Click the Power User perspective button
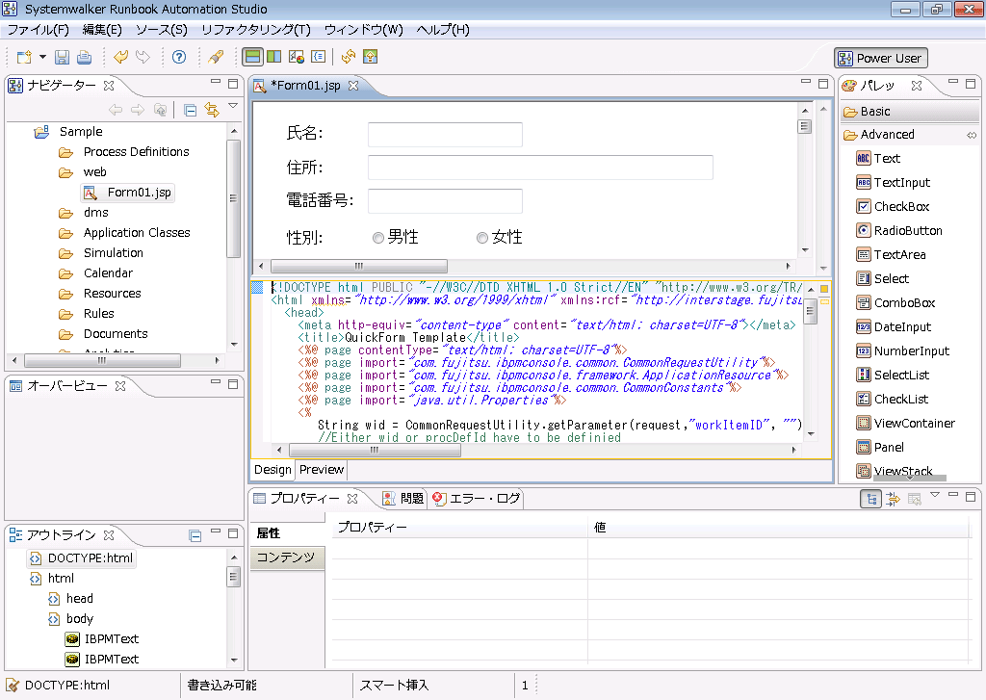 [x=881, y=59]
